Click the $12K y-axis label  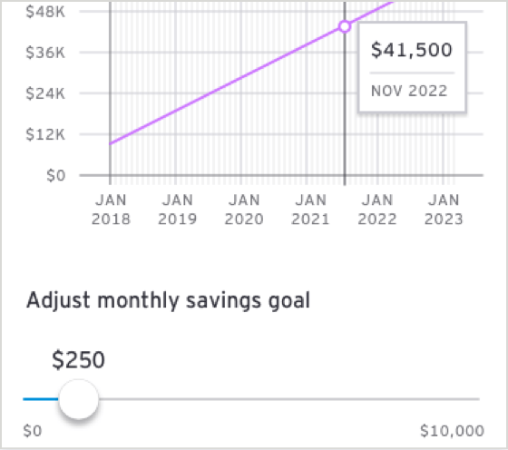coord(45,134)
